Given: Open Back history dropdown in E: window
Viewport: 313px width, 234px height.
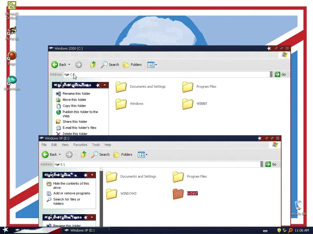Looking at the screenshot, I should pos(60,154).
